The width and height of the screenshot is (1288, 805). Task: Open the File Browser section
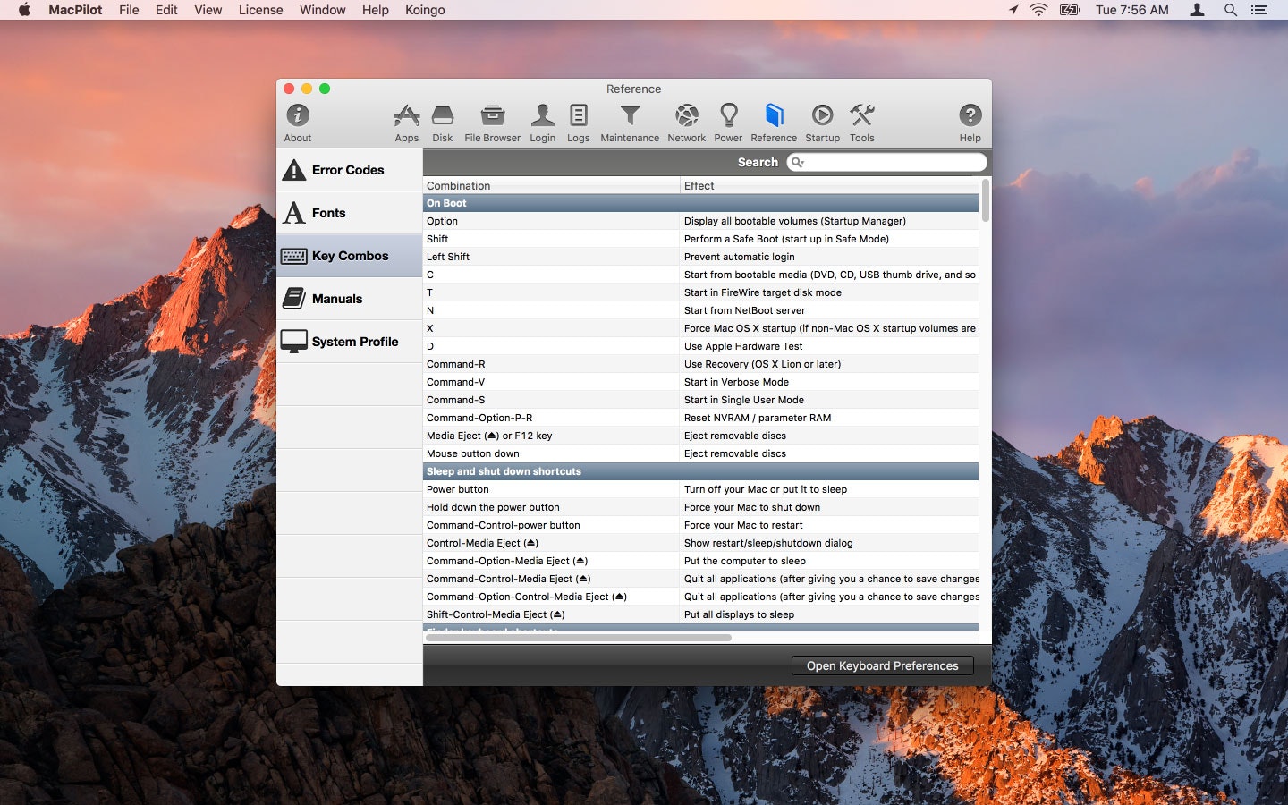point(491,123)
